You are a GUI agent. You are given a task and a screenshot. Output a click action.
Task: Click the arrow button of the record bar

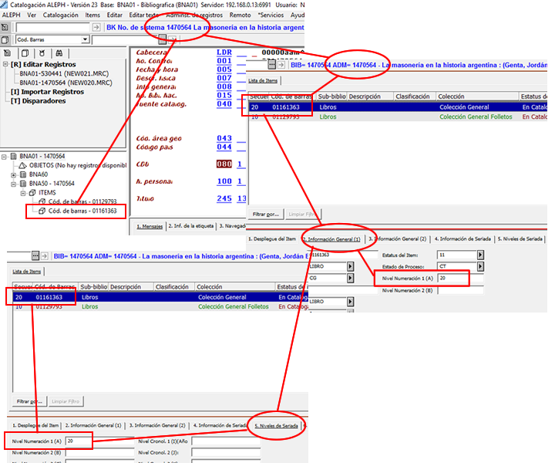(96, 27)
